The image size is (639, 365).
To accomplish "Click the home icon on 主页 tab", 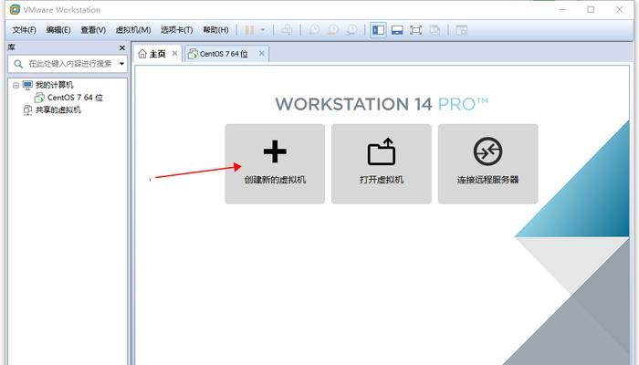I will coord(141,54).
